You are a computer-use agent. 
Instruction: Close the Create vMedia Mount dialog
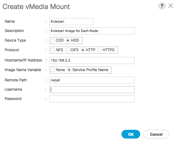point(171,6)
